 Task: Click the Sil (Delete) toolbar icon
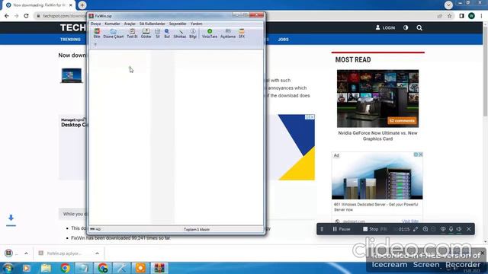158,33
